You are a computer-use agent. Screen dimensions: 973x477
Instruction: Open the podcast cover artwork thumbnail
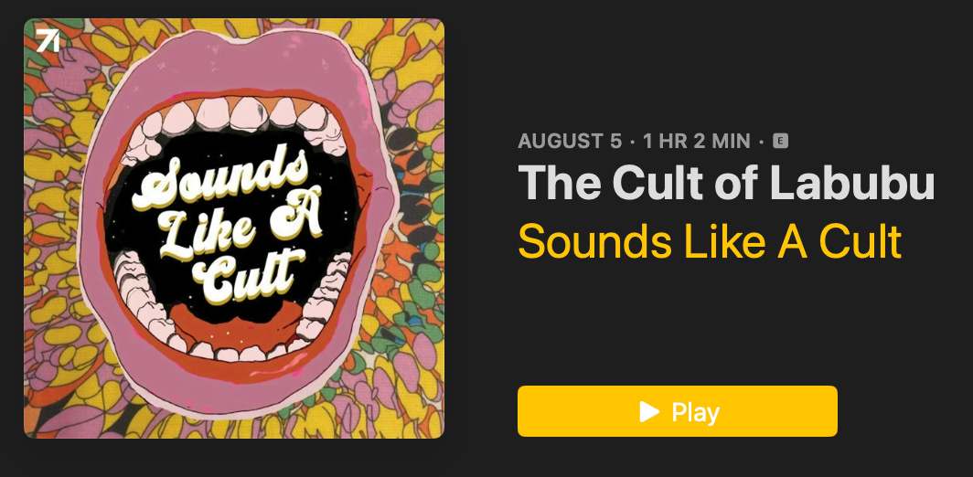pos(234,228)
